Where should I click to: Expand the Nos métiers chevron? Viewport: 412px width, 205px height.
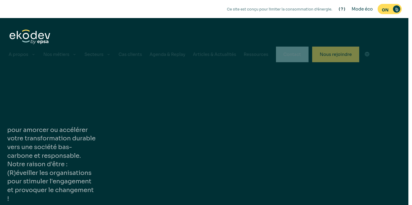[74, 54]
